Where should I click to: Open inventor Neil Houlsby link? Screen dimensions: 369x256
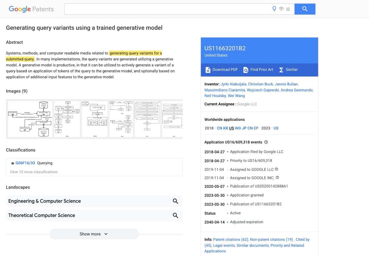pyautogui.click(x=215, y=96)
